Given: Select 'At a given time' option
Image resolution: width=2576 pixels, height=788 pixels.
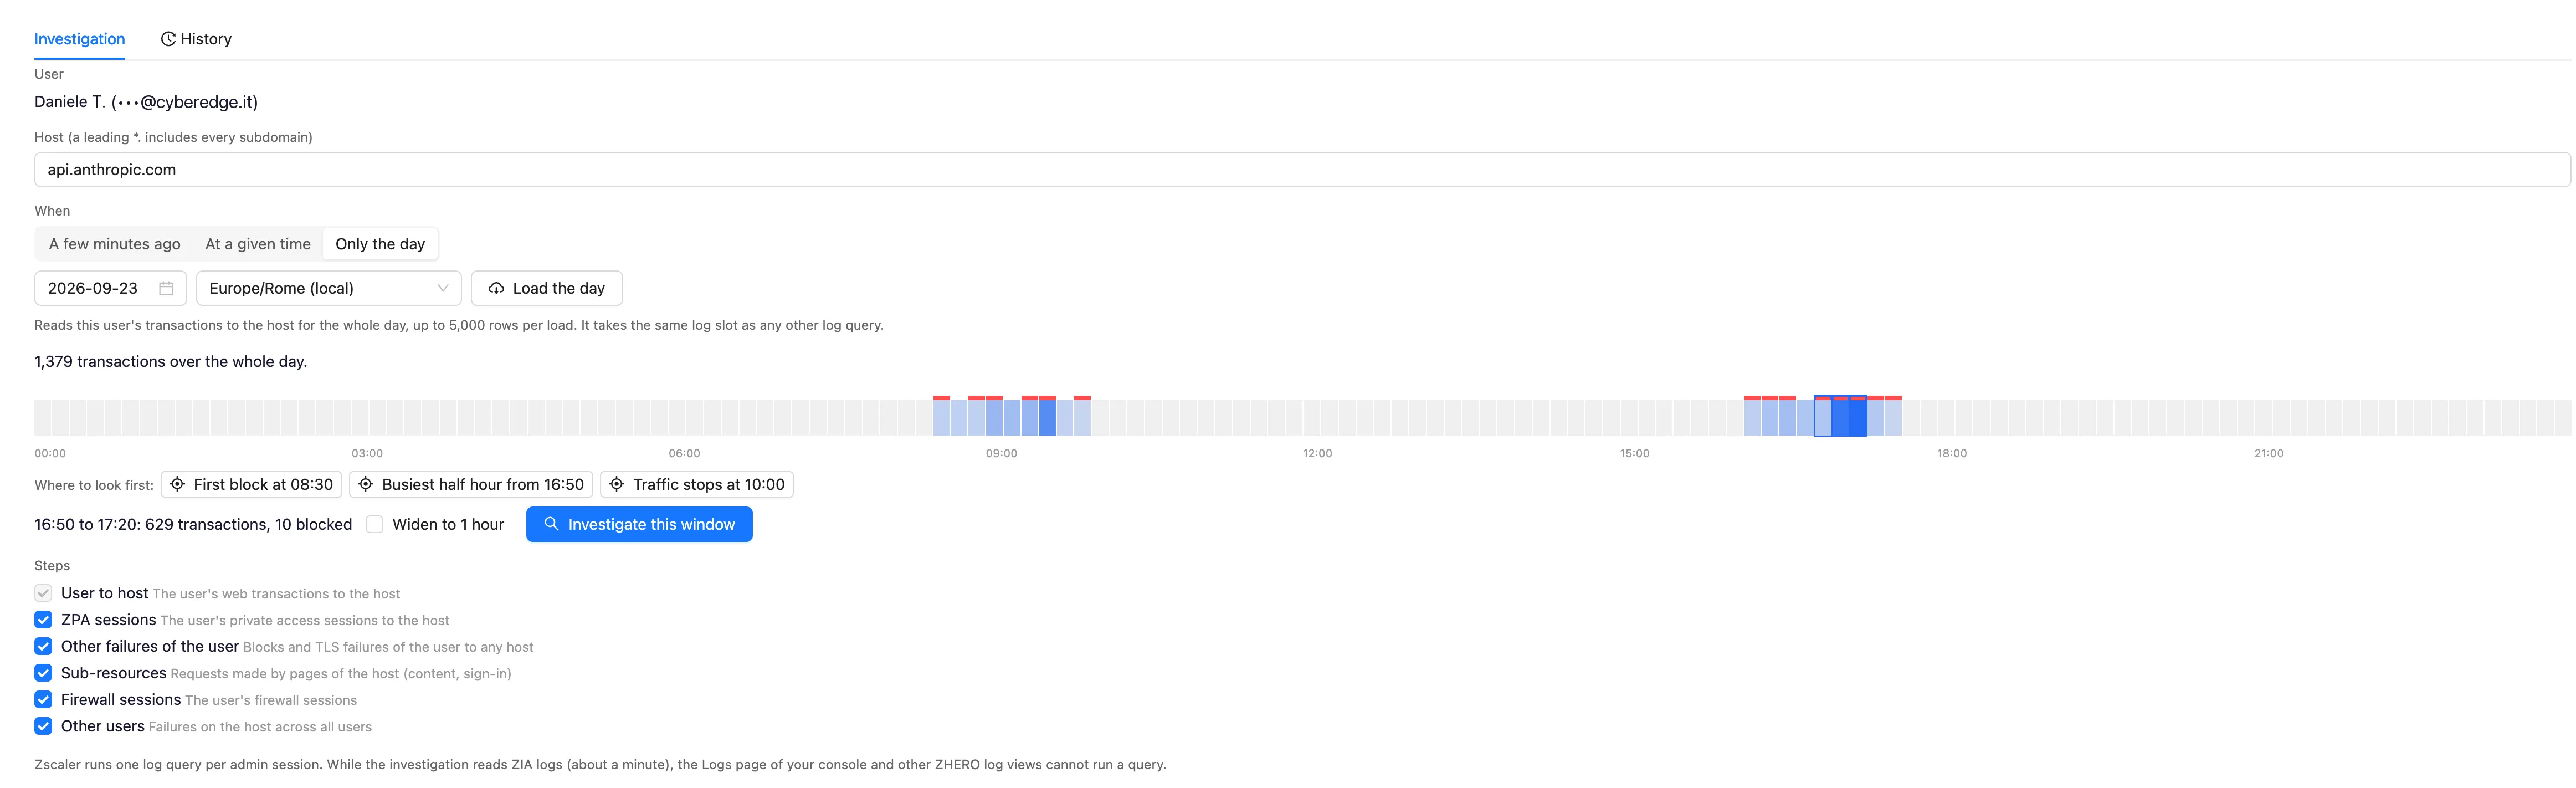Looking at the screenshot, I should click(258, 244).
